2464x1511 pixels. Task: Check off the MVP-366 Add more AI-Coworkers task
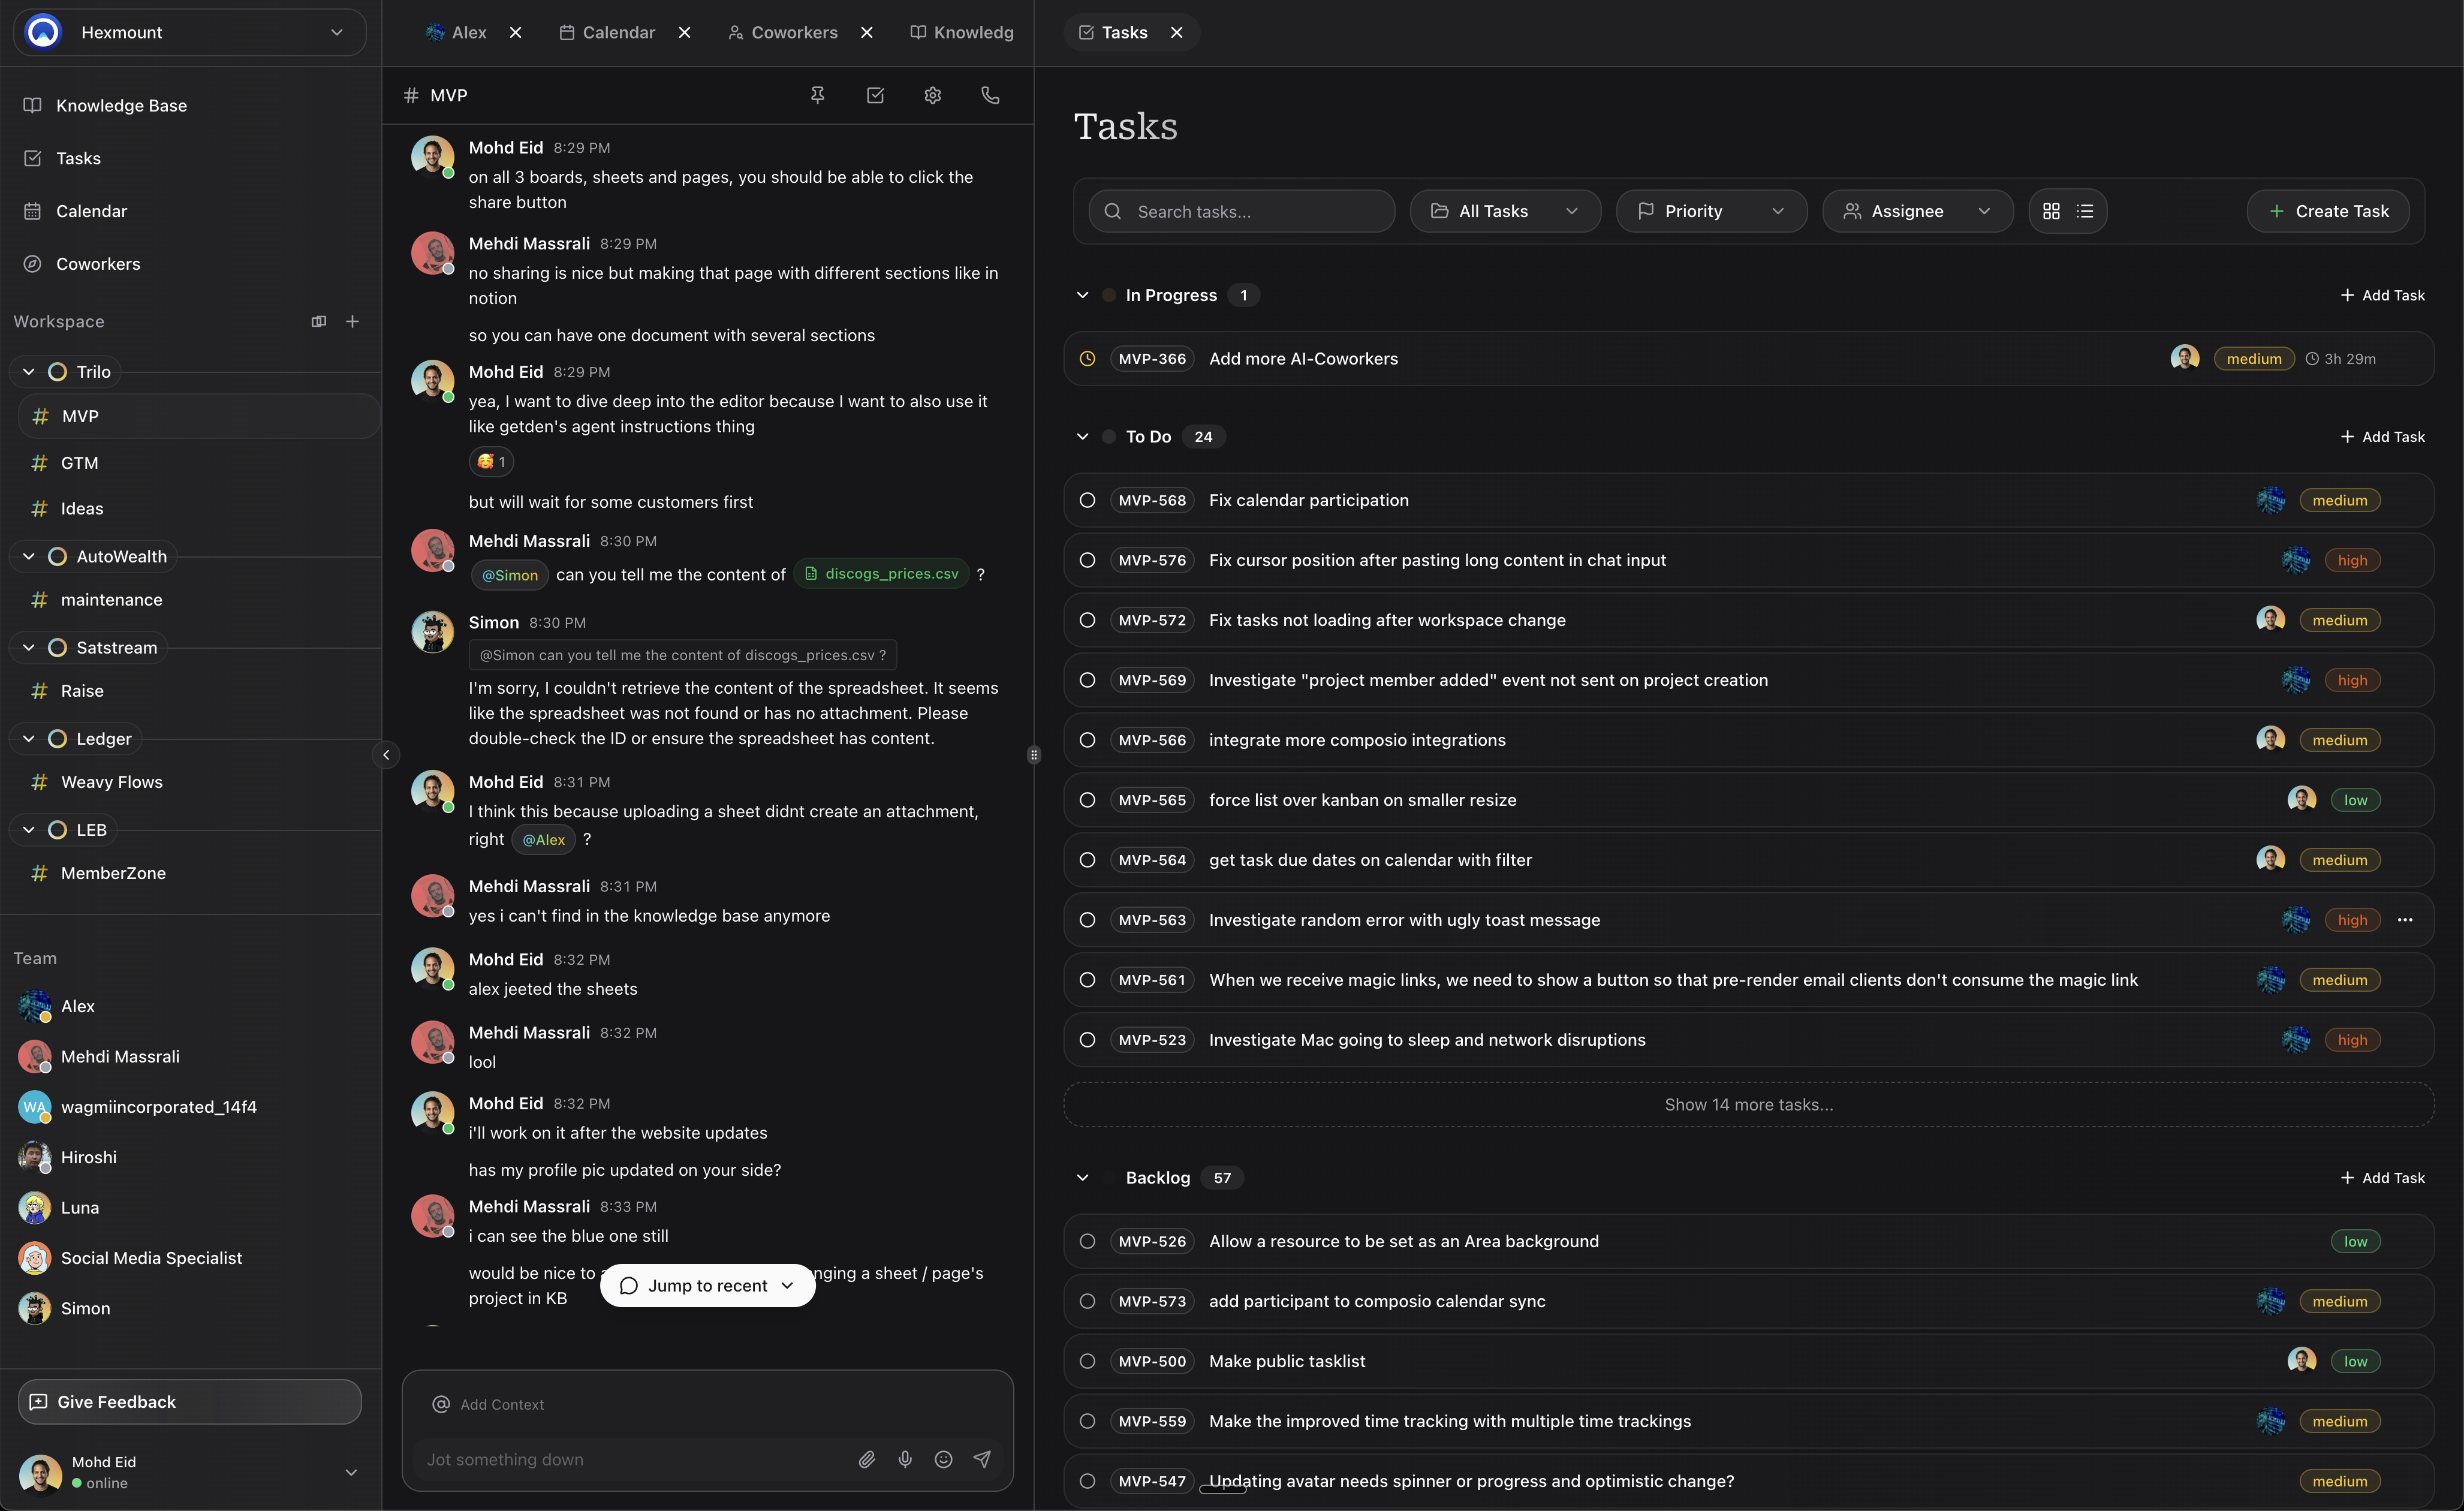click(1087, 358)
